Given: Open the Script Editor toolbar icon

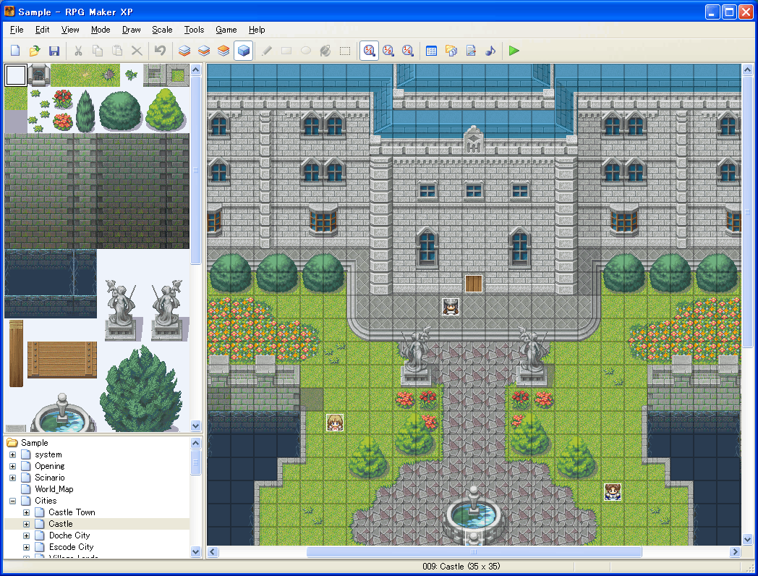Looking at the screenshot, I should coord(471,51).
